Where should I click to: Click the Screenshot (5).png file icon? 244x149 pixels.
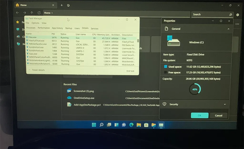[69, 91]
